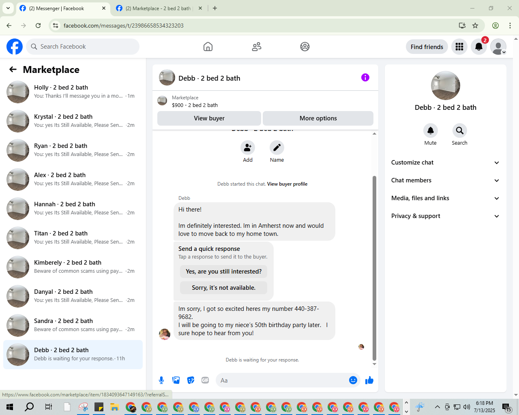Close the Marketplace browser tab

coord(200,8)
